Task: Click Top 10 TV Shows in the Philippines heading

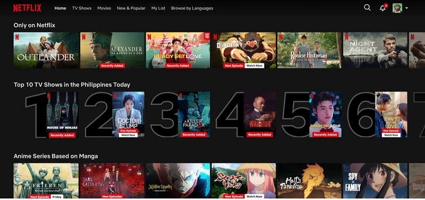Action: (72, 85)
